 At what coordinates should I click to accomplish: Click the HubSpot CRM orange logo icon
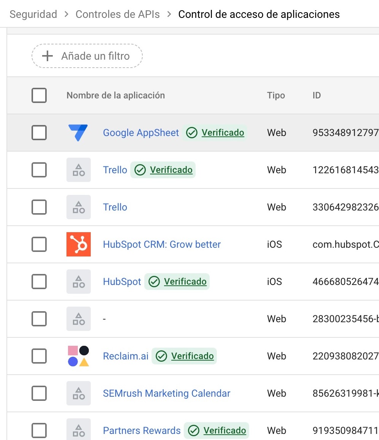tap(78, 244)
